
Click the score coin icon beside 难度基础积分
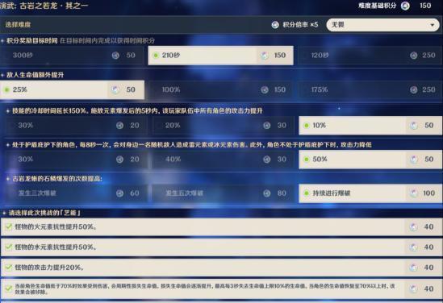pyautogui.click(x=405, y=6)
